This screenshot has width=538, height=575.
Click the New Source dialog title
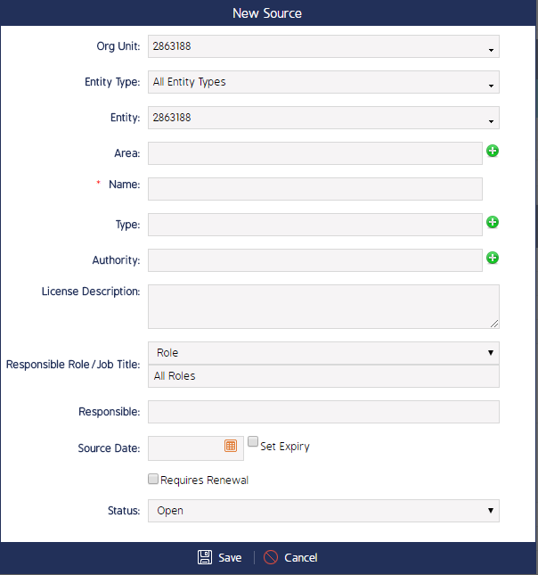click(x=267, y=13)
